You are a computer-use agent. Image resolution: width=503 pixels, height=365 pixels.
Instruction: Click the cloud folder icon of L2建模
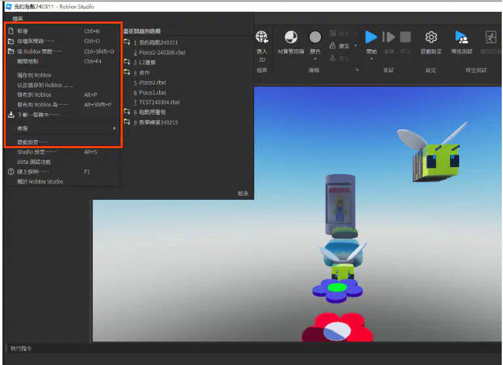click(x=127, y=62)
